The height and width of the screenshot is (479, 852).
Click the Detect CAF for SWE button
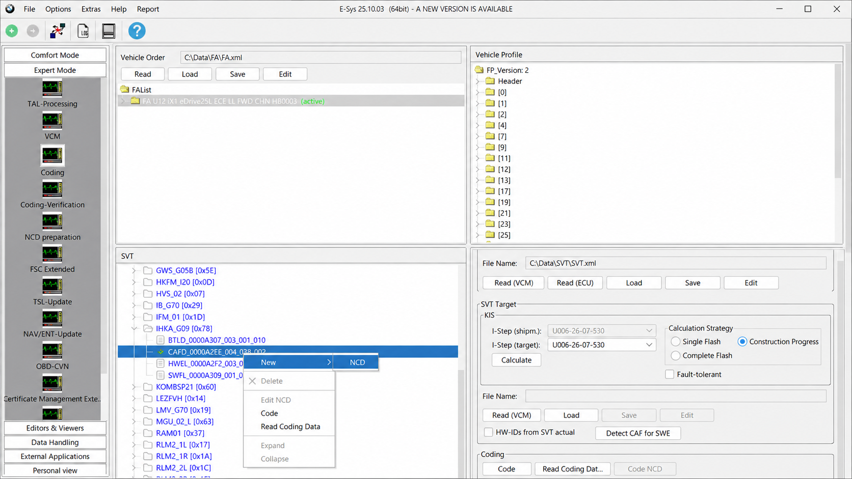(638, 433)
